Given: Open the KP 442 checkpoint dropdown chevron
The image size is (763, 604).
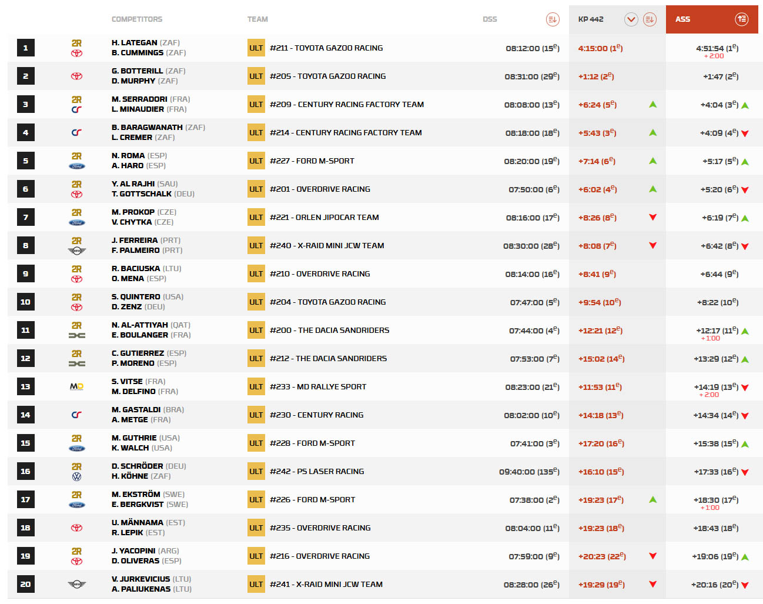Looking at the screenshot, I should point(631,19).
